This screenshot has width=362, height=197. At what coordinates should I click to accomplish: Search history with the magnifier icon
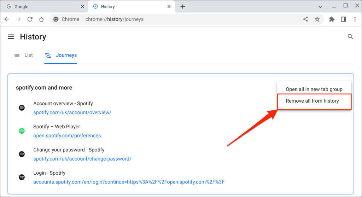[x=350, y=36]
